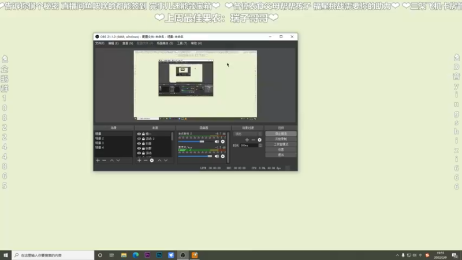Toggle visibility of the third source
The width and height of the screenshot is (462, 260).
[x=139, y=143]
